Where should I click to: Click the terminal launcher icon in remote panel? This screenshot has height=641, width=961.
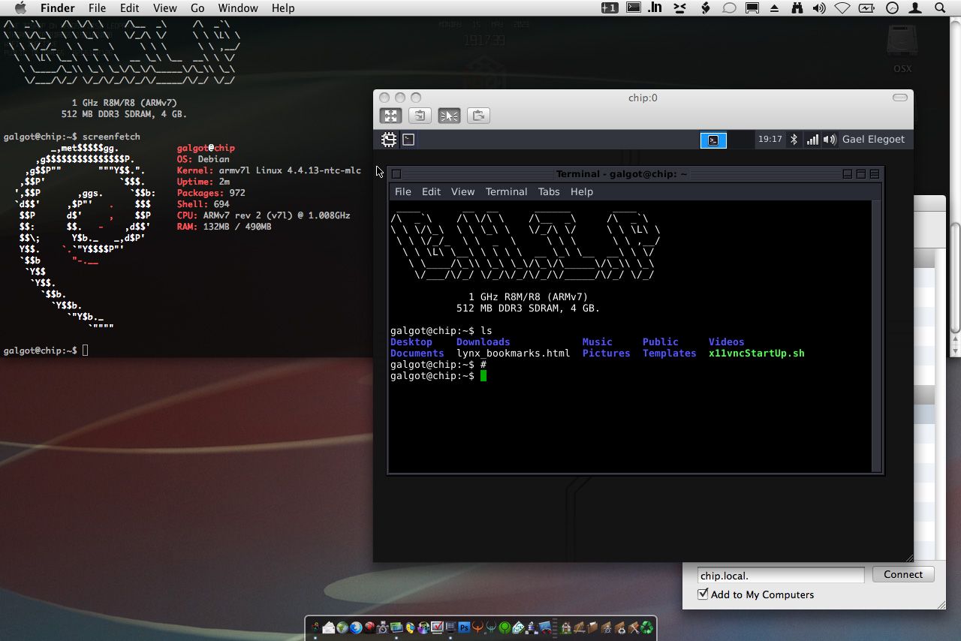click(408, 140)
